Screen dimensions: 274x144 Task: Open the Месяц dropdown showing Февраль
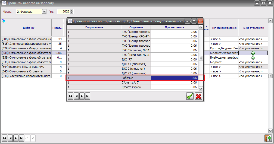[44, 12]
